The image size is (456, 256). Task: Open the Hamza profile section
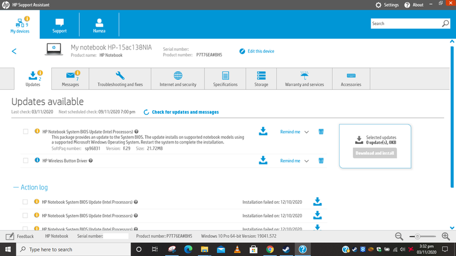coord(99,25)
